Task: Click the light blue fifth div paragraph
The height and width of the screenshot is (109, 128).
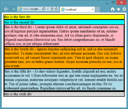Action: point(64,80)
